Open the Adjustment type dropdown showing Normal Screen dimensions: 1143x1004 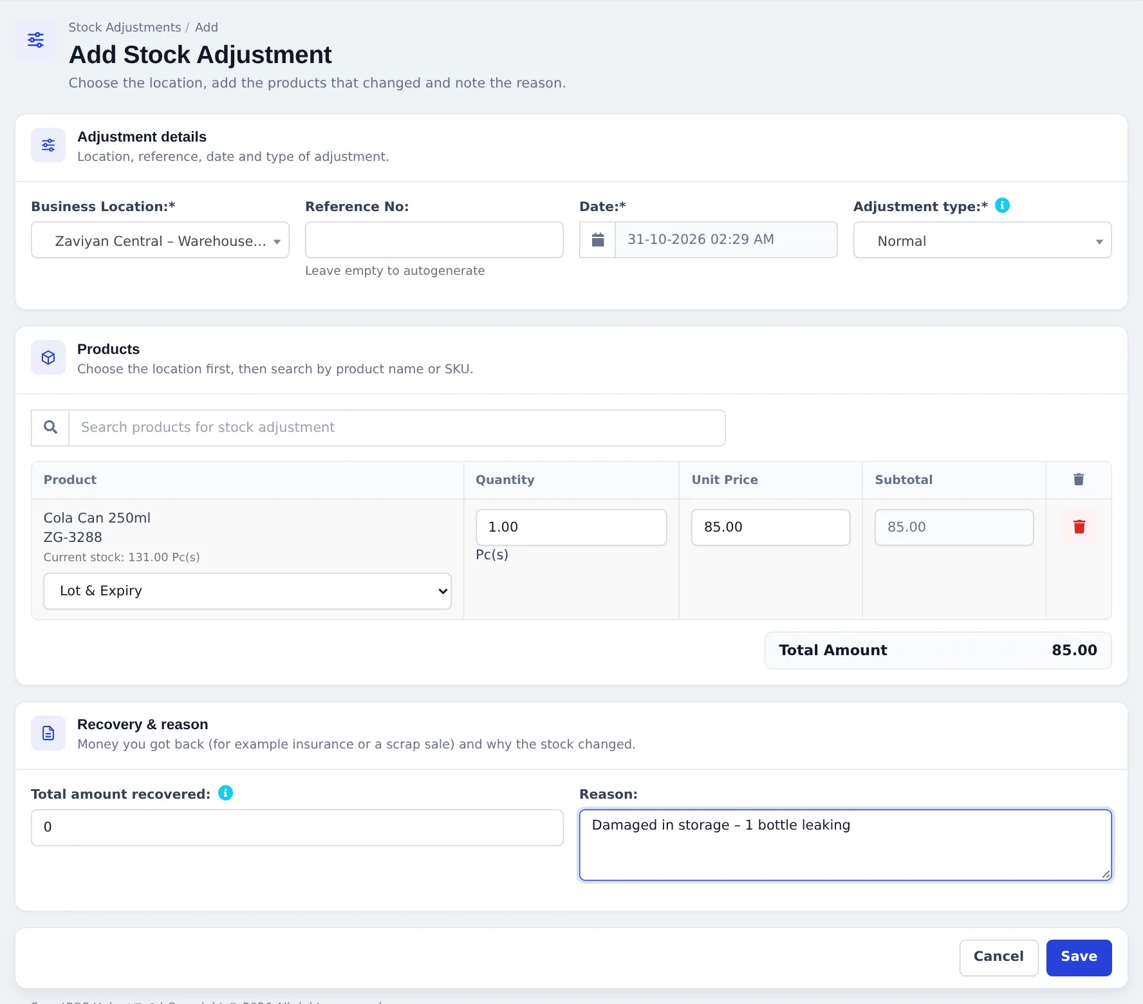coord(982,240)
